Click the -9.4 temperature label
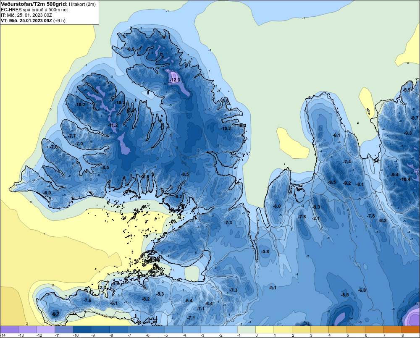420x338 pixels. point(394,175)
